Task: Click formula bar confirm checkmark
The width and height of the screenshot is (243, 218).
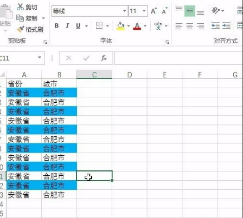Action: pos(86,58)
